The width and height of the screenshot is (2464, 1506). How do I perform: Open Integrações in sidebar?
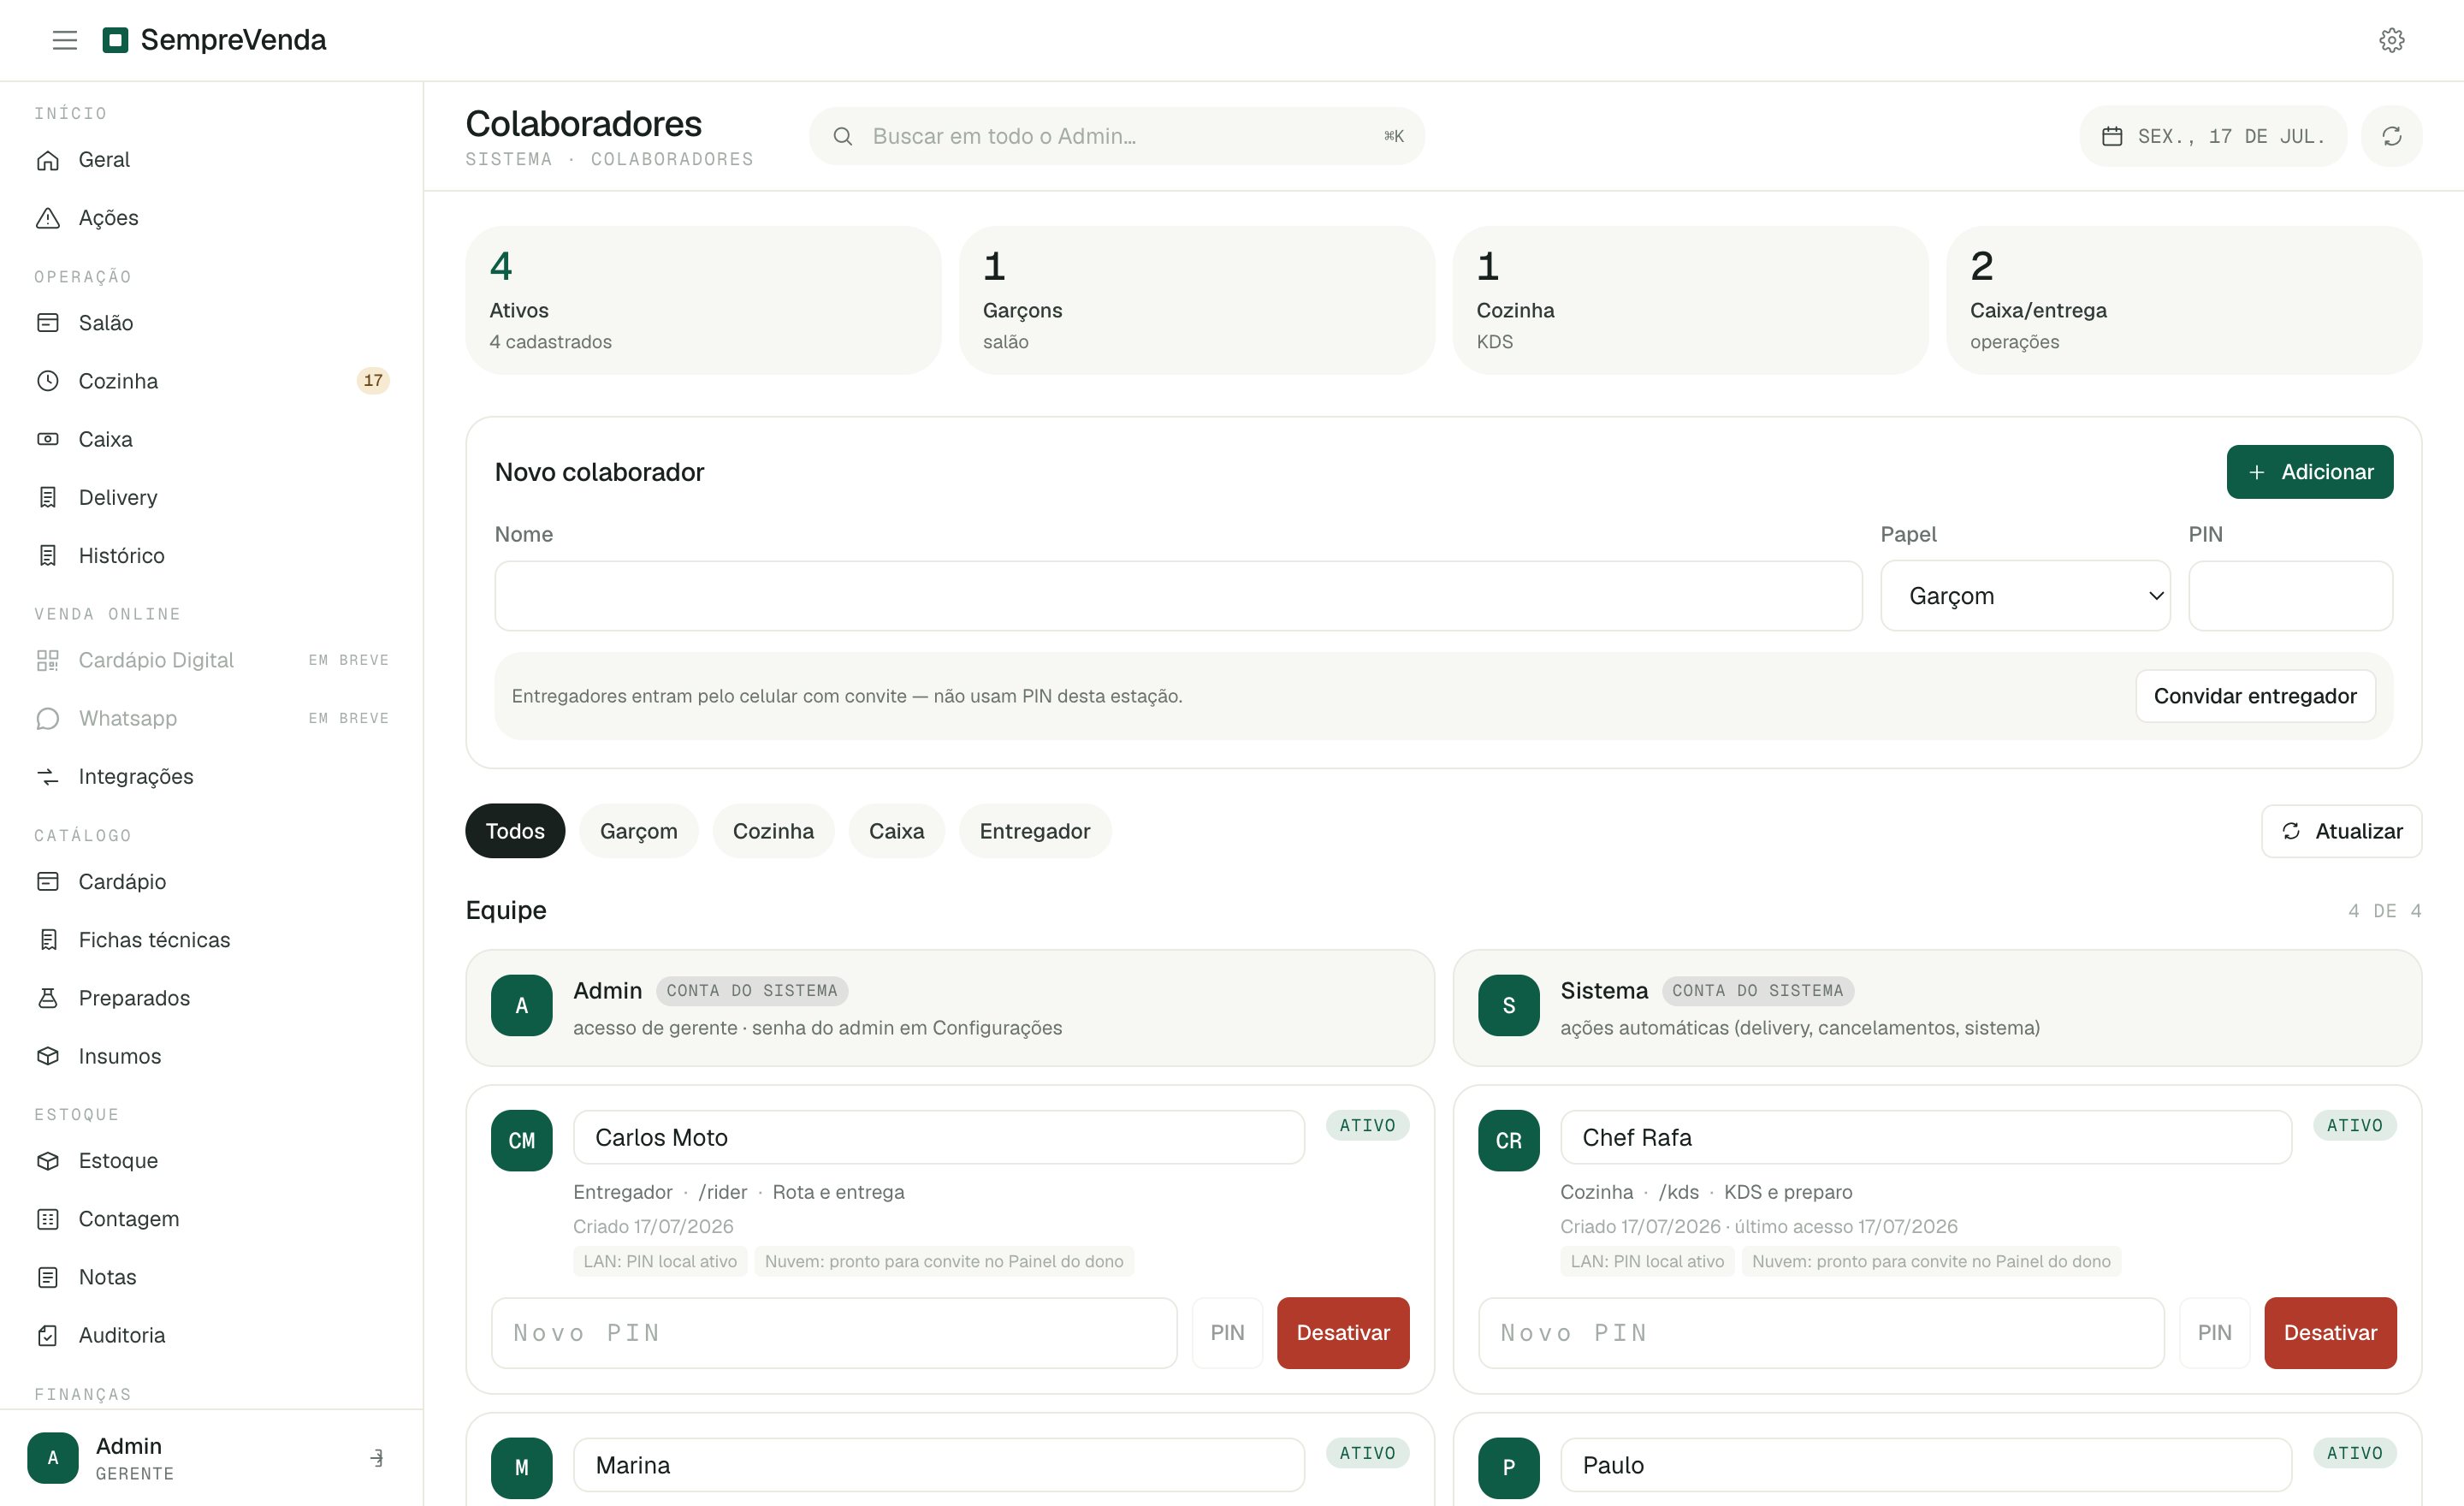point(211,776)
